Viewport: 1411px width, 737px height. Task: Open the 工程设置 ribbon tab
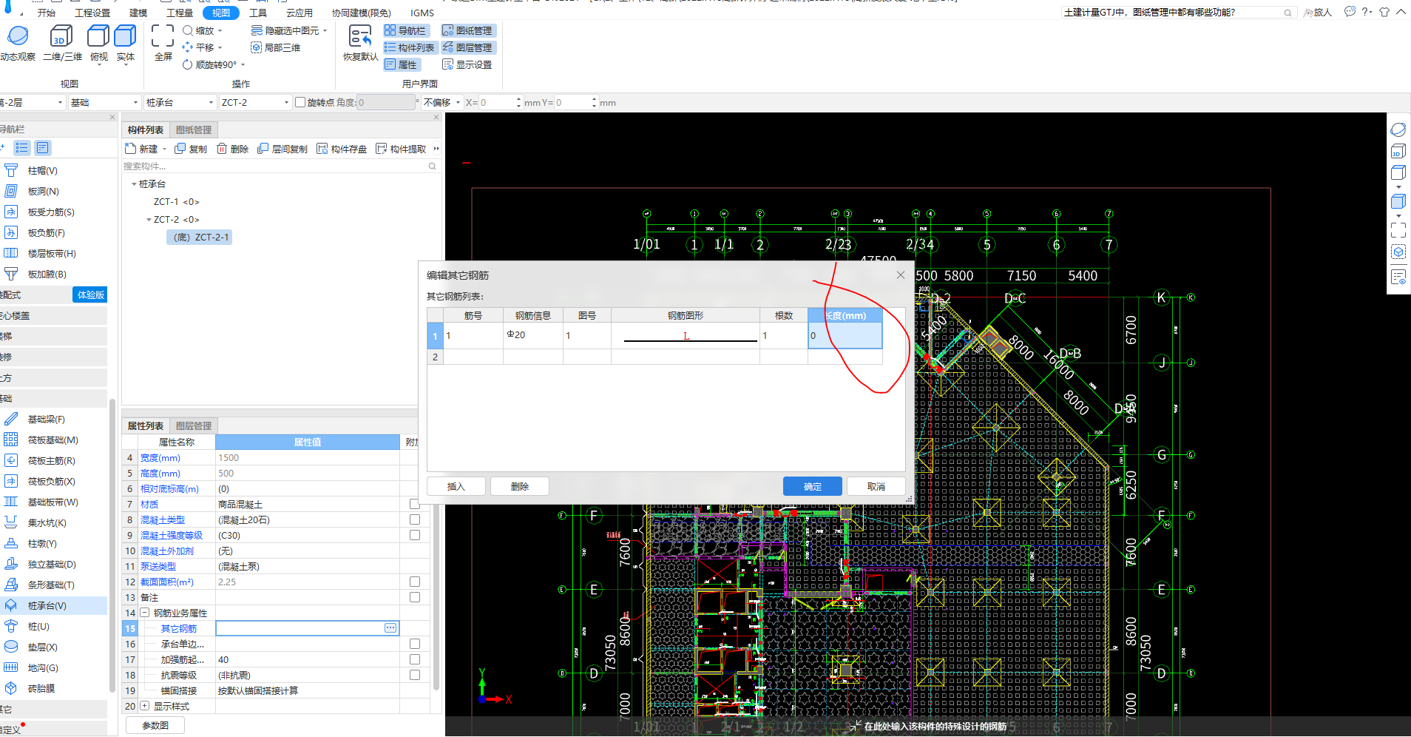coord(92,13)
